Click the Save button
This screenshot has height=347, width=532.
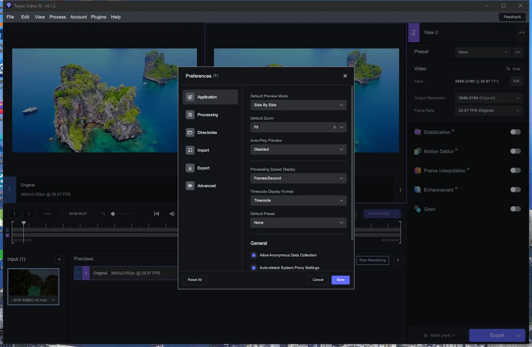340,280
